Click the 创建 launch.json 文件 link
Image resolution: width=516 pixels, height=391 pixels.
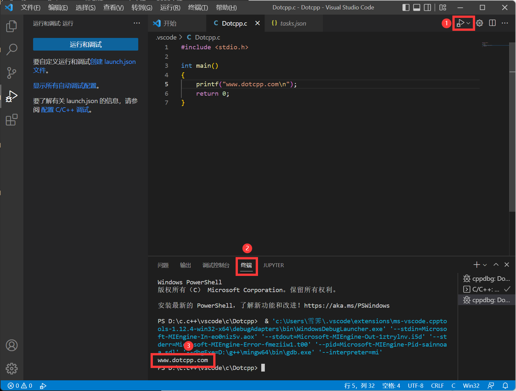coord(113,62)
